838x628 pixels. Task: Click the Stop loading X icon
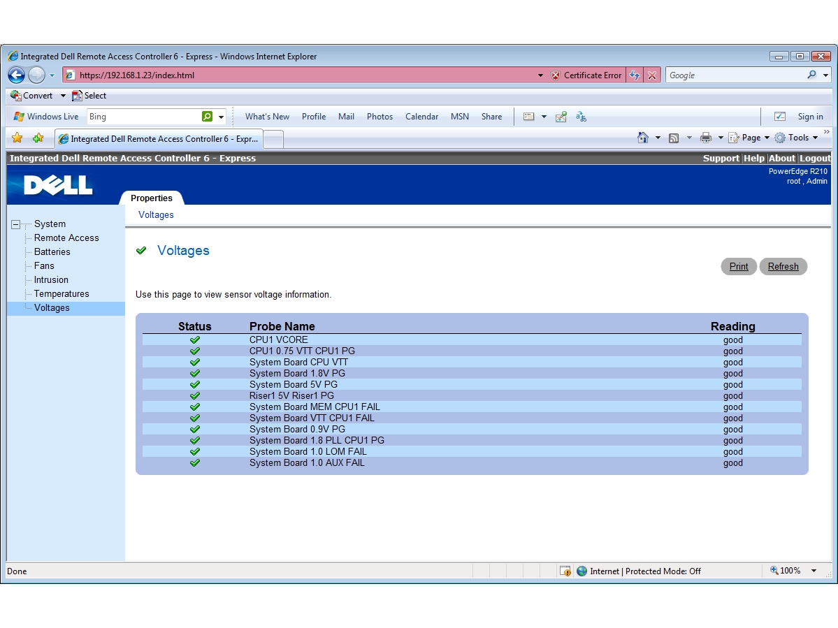pyautogui.click(x=652, y=75)
